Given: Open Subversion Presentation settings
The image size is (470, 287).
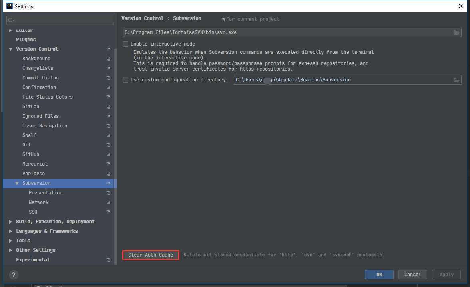Looking at the screenshot, I should pos(46,193).
